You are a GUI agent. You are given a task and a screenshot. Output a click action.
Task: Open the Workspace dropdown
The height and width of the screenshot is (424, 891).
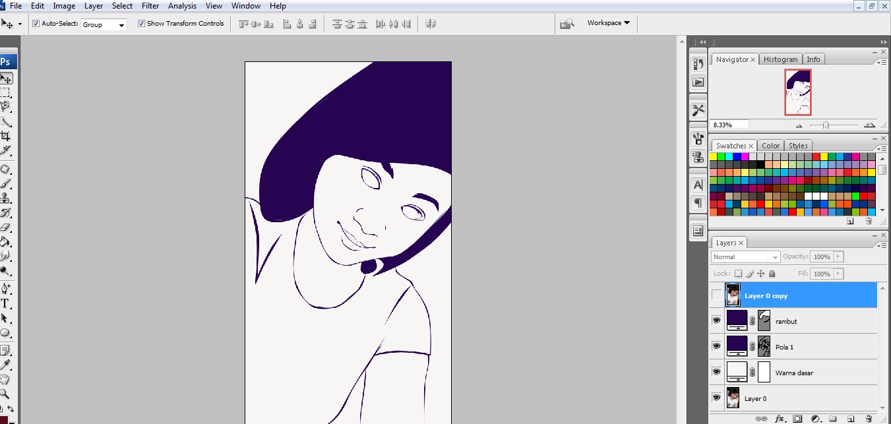[x=608, y=23]
